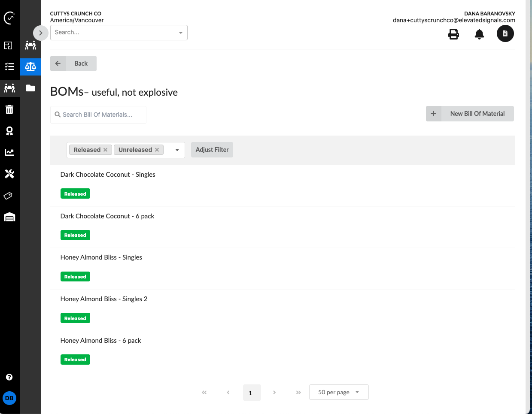
Task: Select the scales icon for BOMs
Action: [30, 66]
